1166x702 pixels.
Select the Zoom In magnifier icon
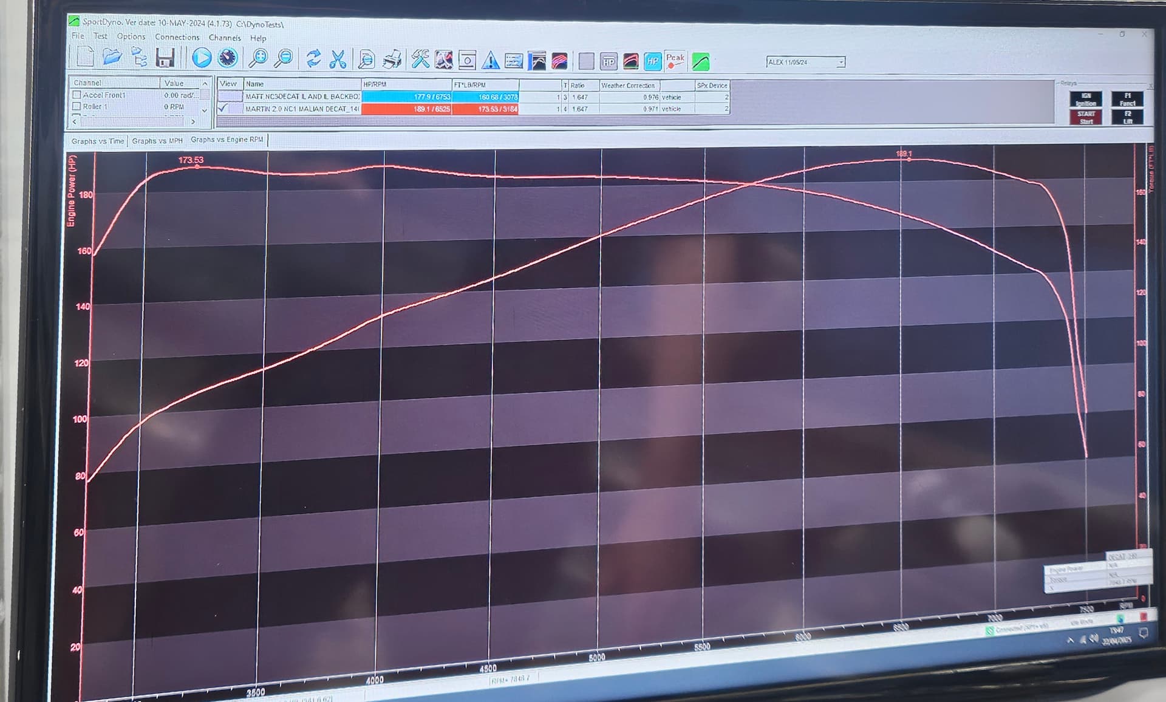258,58
